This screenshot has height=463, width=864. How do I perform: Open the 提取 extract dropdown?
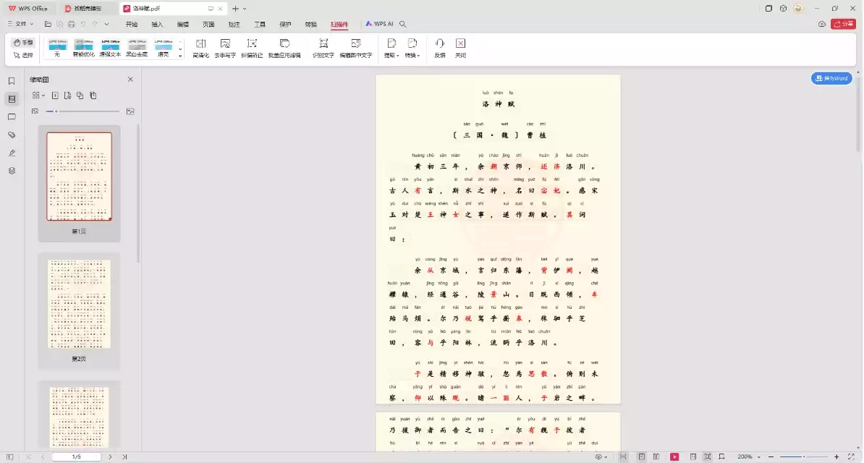(x=391, y=48)
